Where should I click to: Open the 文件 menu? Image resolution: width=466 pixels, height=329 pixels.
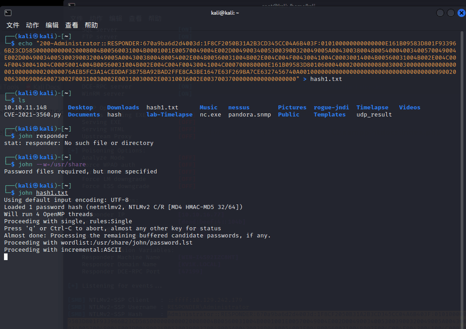13,25
